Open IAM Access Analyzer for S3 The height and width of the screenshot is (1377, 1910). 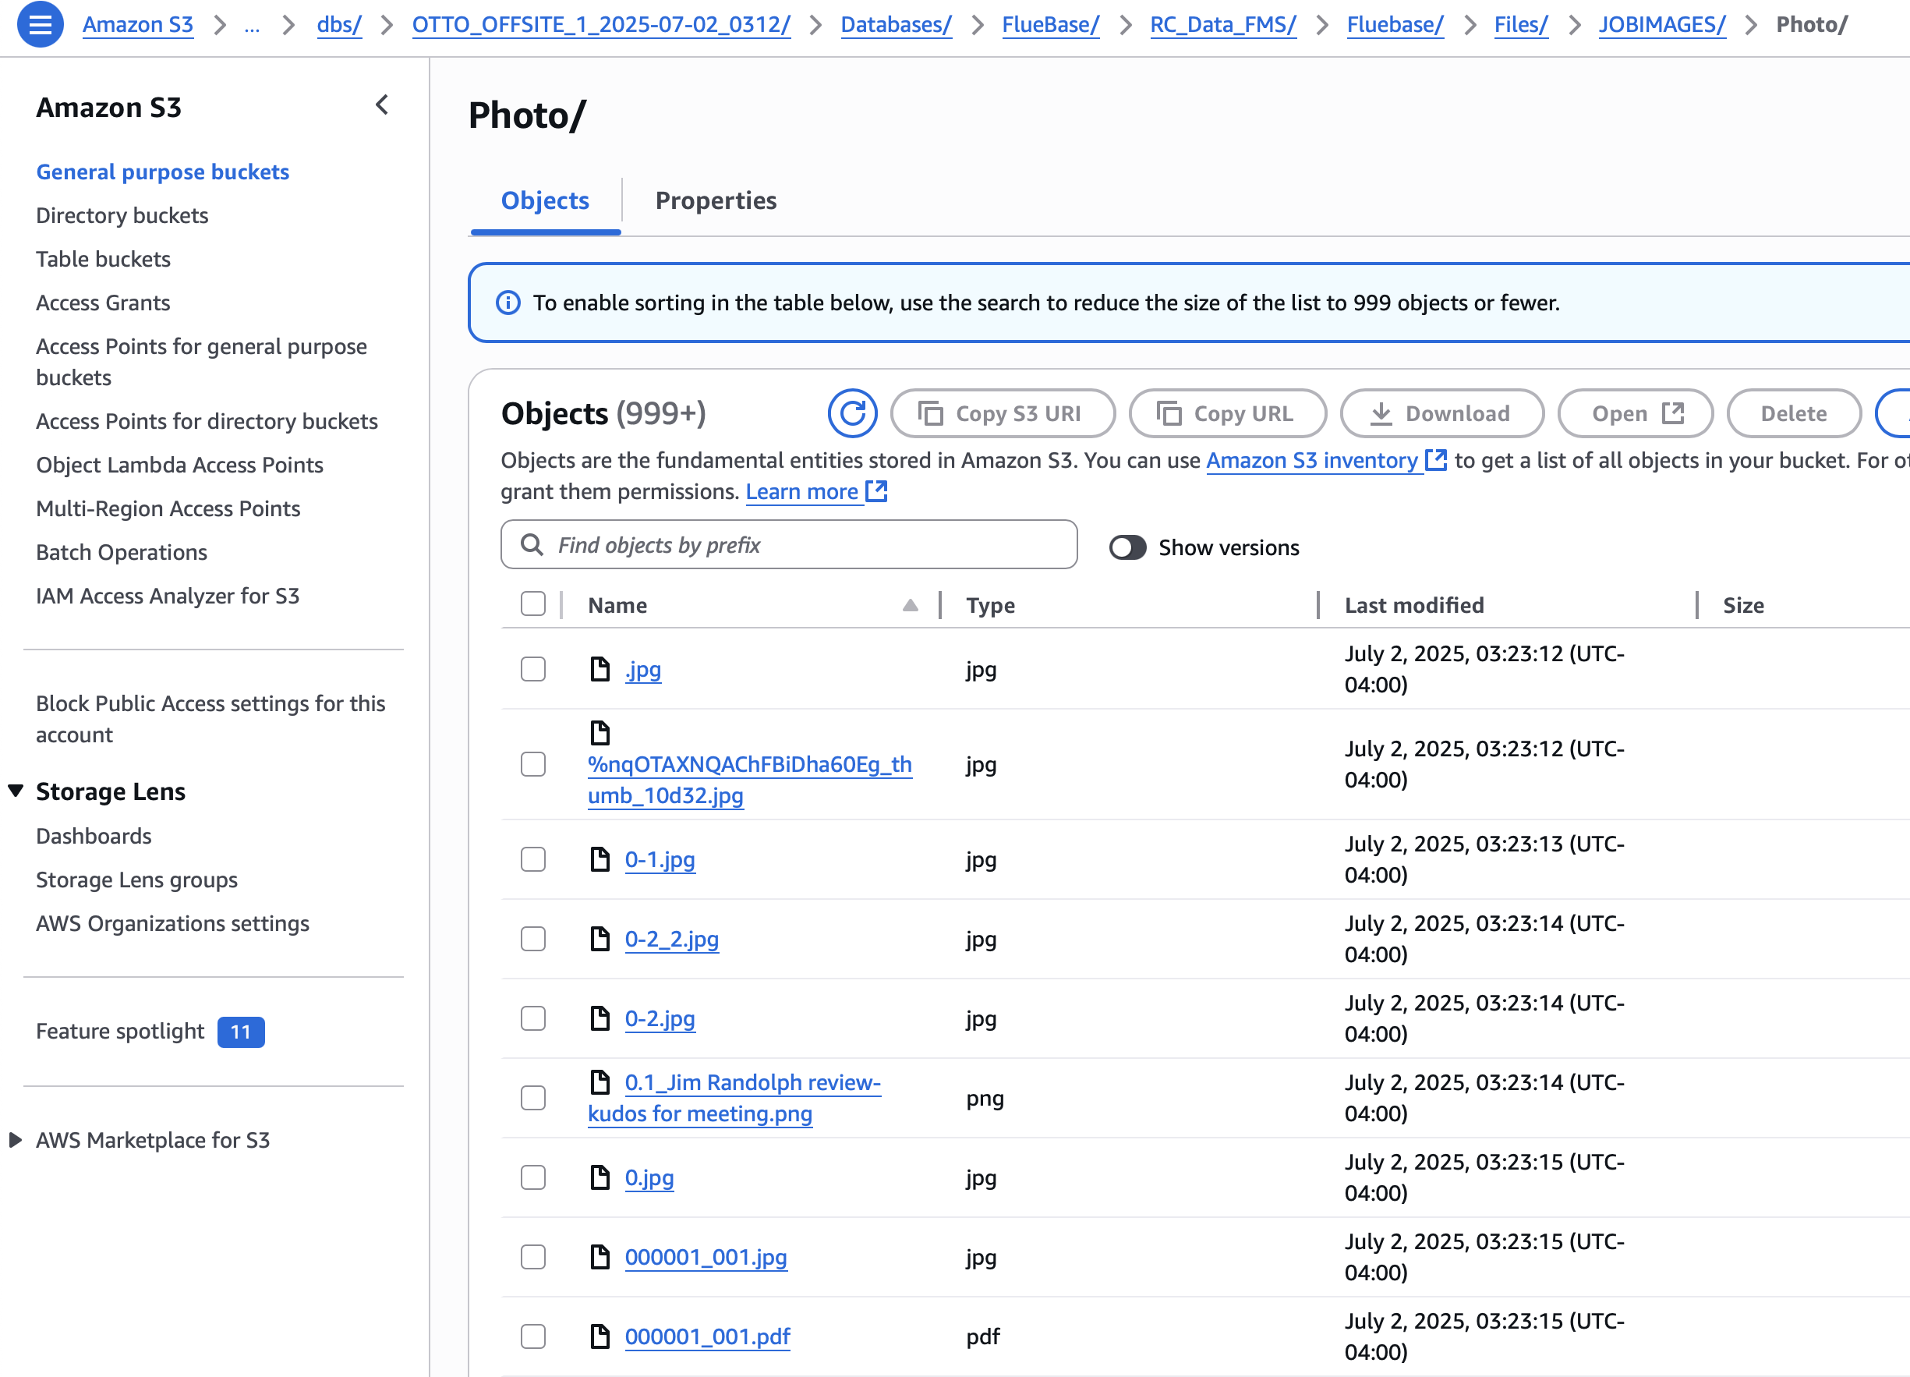pyautogui.click(x=168, y=596)
